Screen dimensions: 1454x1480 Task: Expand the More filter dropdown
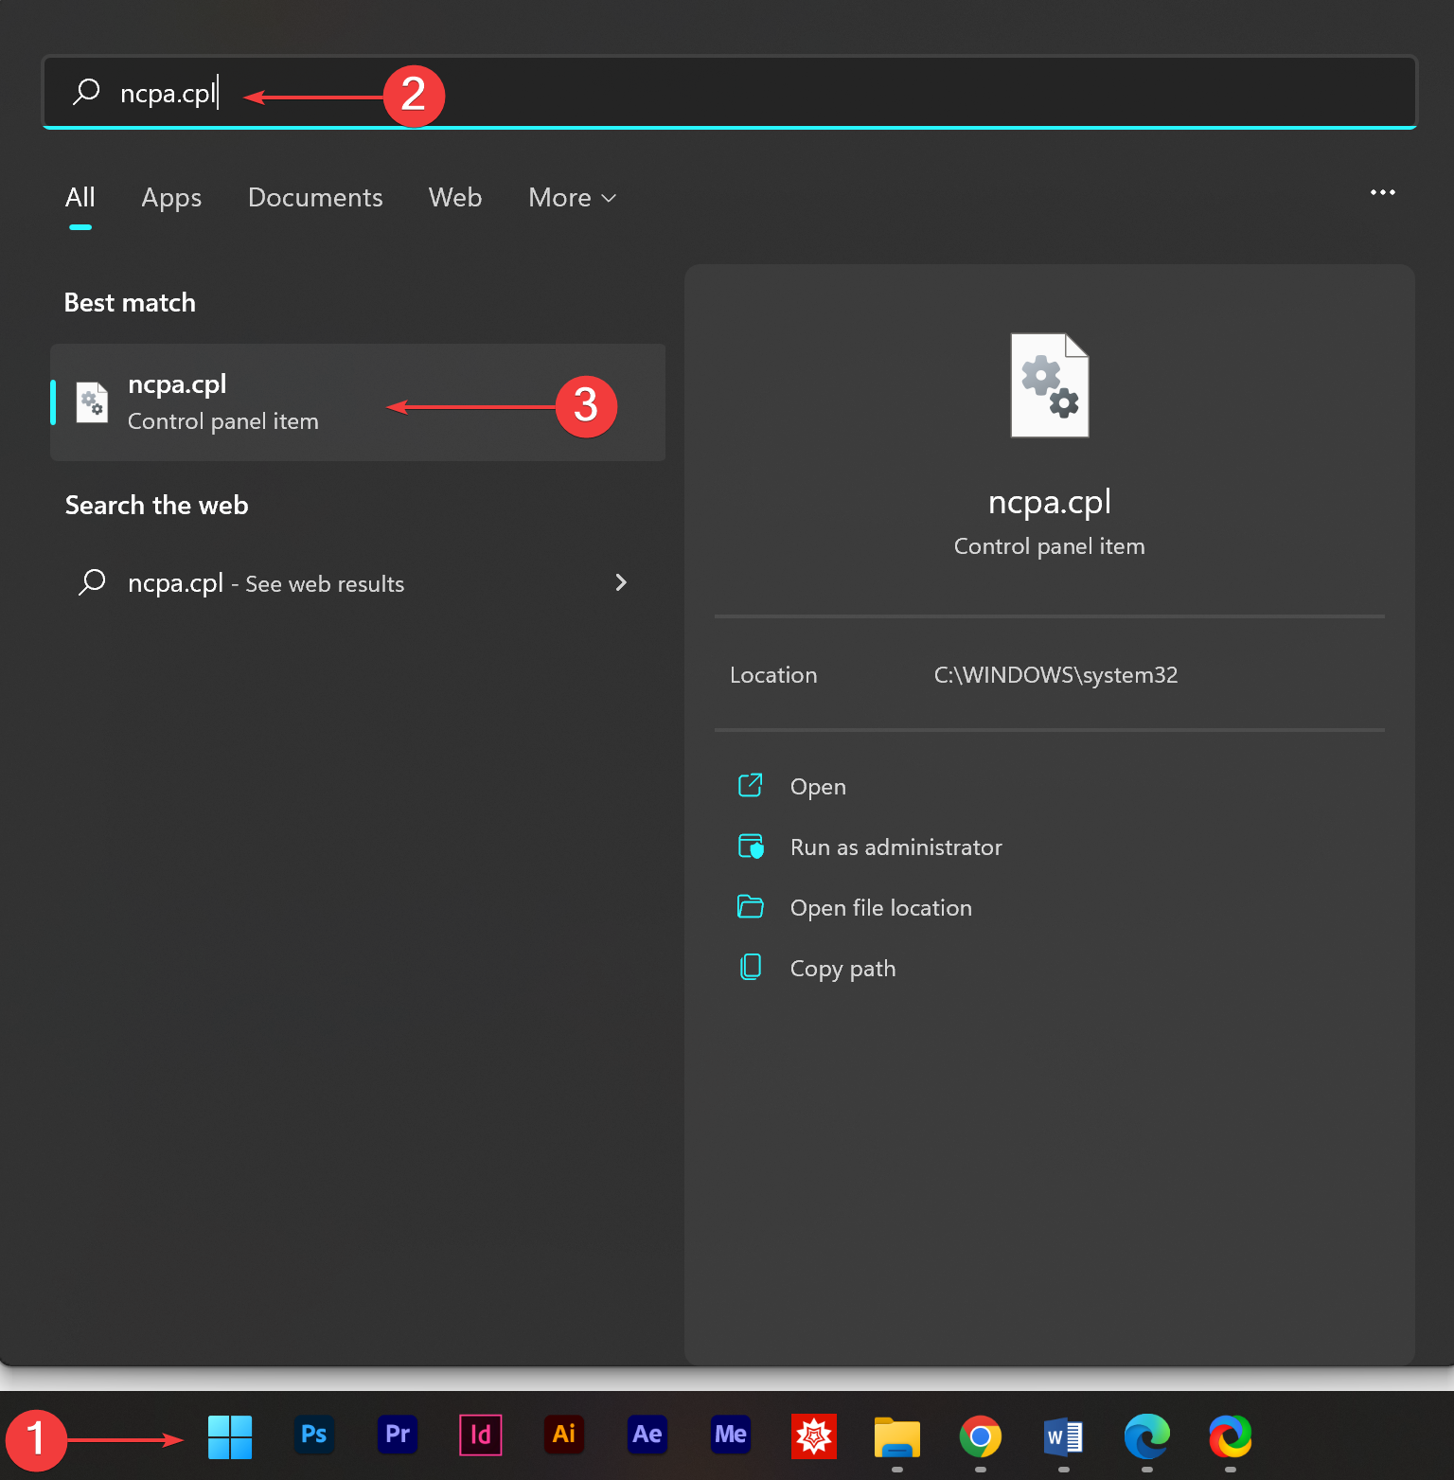tap(572, 198)
